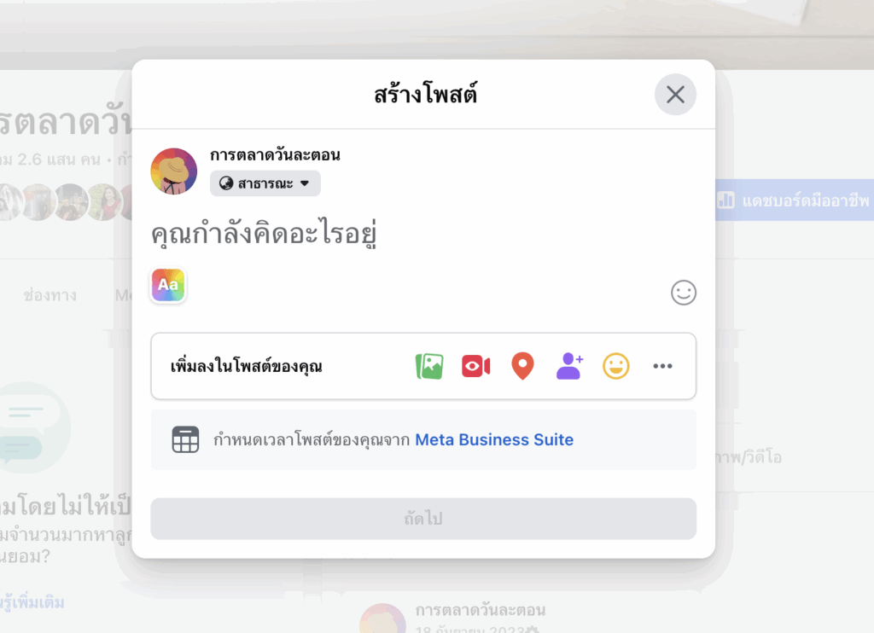Click the การตลาดวันละตอน page name in the dialog

coord(275,154)
